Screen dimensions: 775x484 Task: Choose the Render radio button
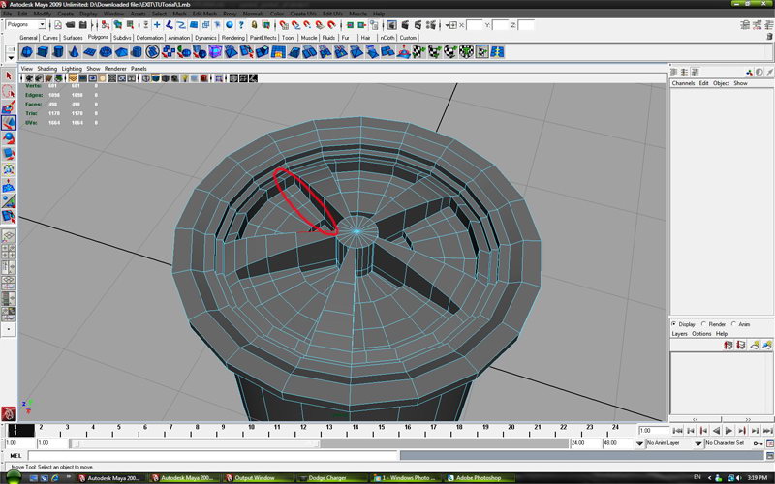point(705,324)
